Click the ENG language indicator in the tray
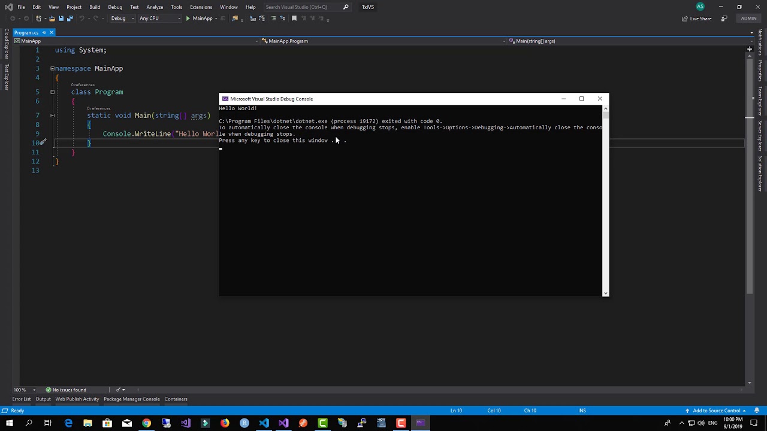 coord(712,423)
